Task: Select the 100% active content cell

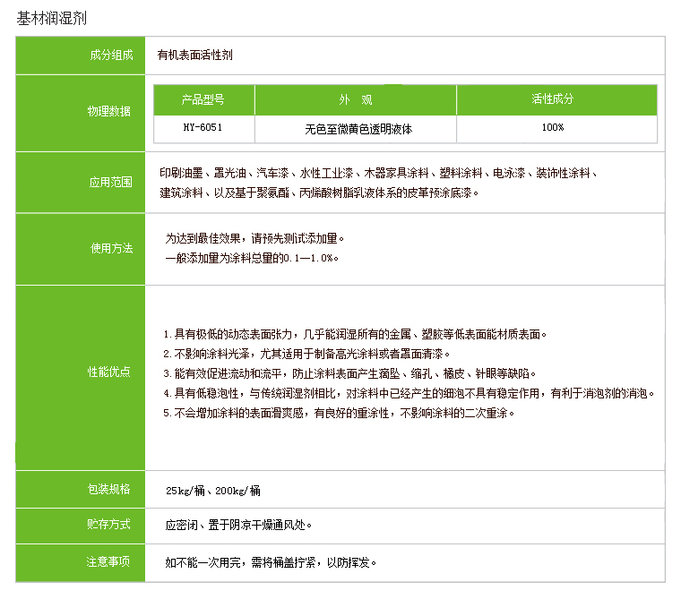Action: tap(553, 128)
